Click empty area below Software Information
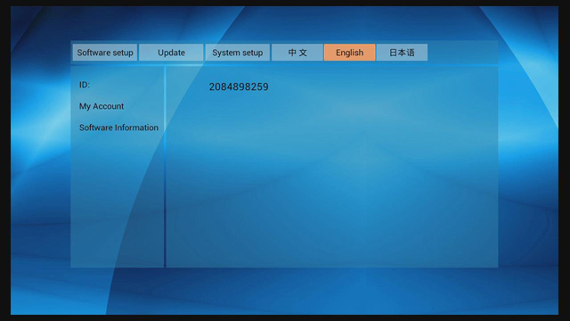 pyautogui.click(x=117, y=200)
